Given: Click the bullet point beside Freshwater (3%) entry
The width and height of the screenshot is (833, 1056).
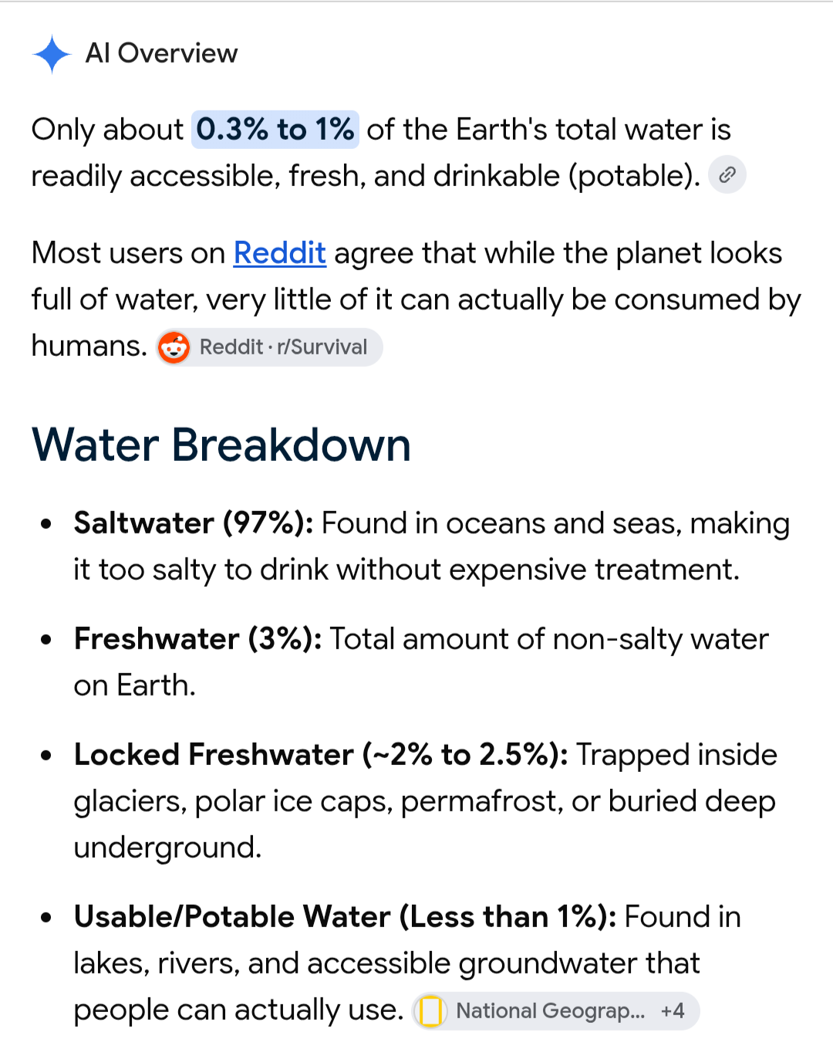Looking at the screenshot, I should [x=46, y=640].
